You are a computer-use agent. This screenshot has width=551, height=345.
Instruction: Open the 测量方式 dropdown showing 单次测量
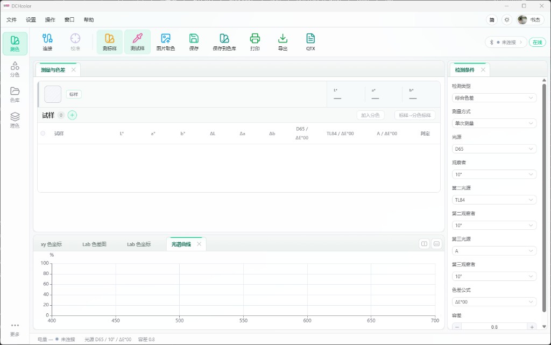[494, 123]
